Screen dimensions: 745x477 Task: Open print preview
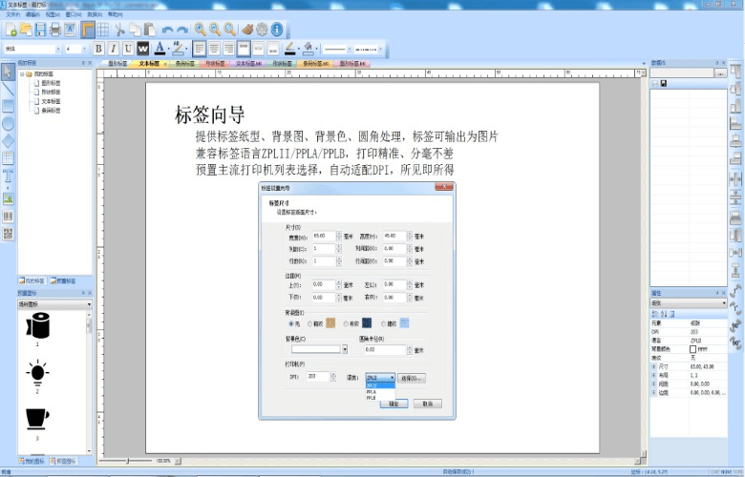click(70, 30)
